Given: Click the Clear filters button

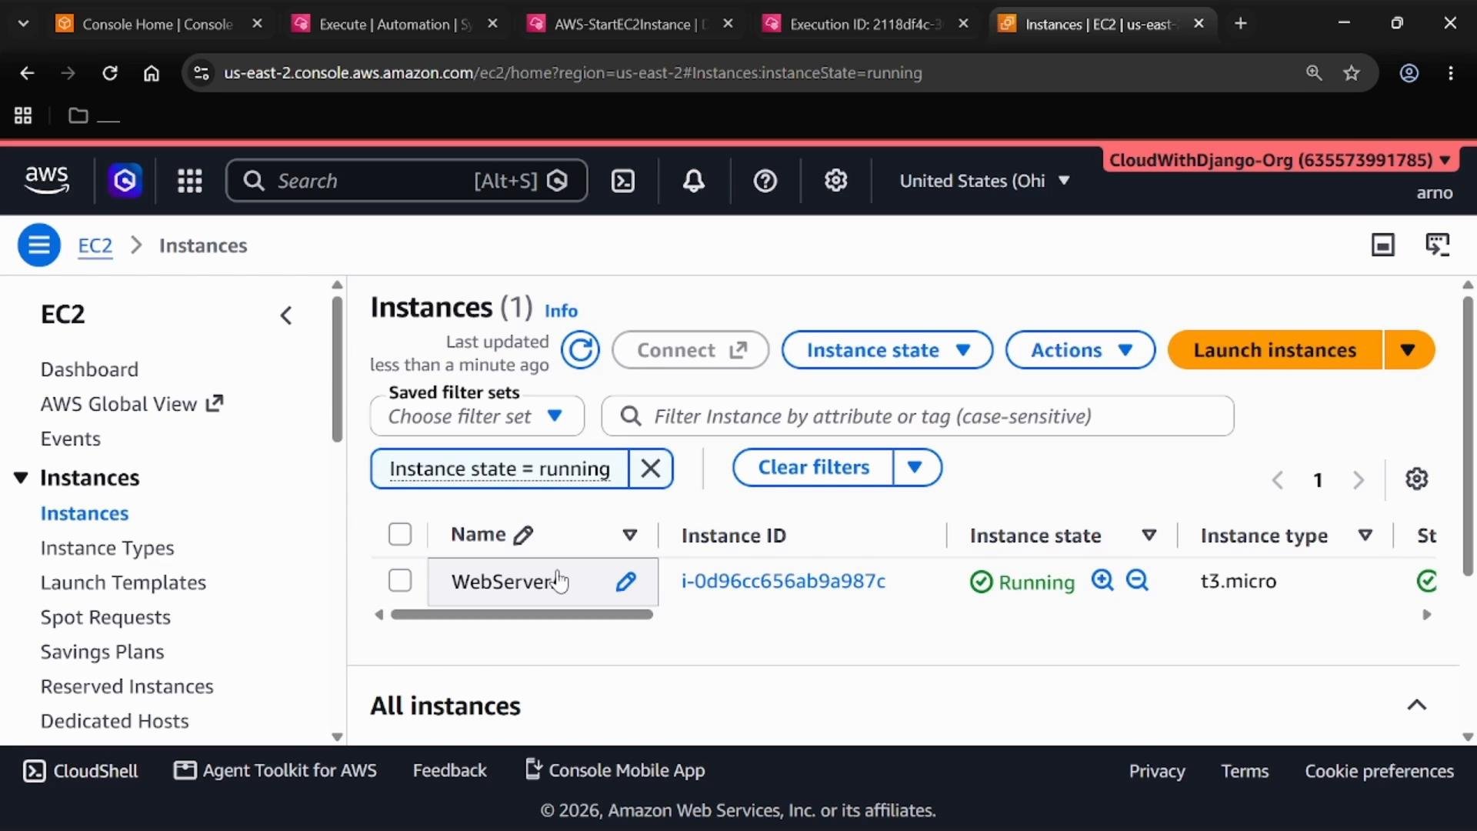Looking at the screenshot, I should pyautogui.click(x=813, y=468).
